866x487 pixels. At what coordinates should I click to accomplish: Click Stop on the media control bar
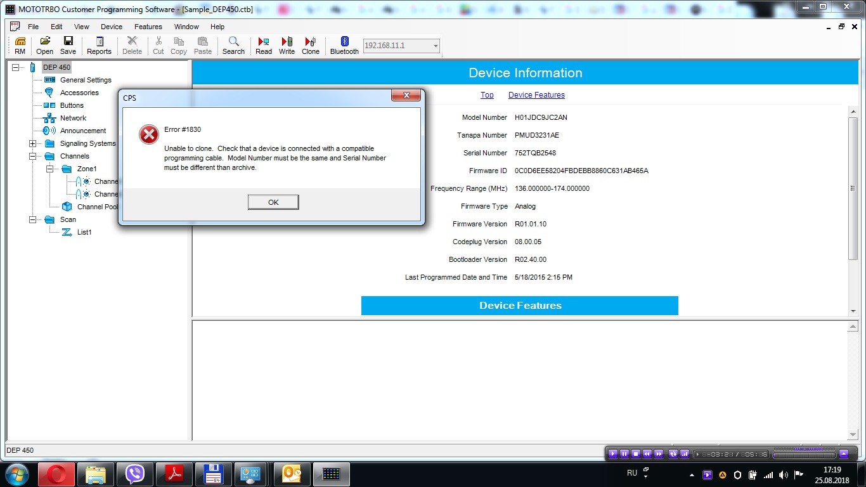point(636,454)
